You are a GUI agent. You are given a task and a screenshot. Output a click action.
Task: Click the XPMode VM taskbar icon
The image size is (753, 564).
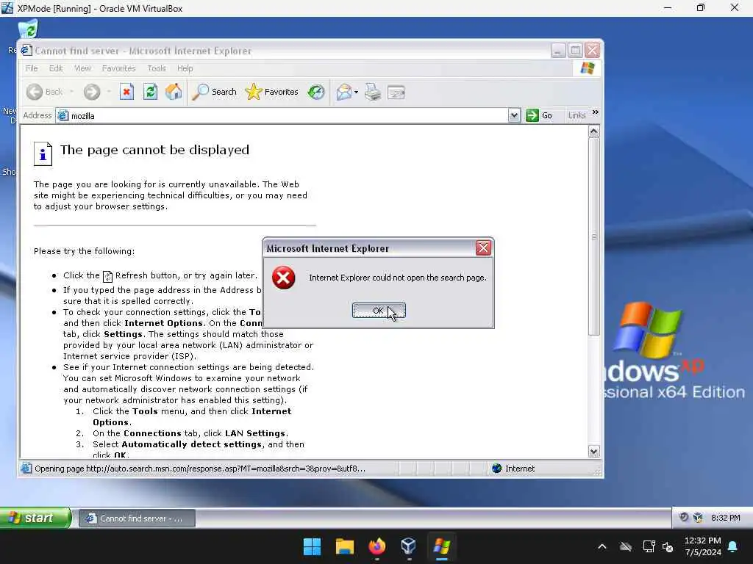pyautogui.click(x=441, y=546)
